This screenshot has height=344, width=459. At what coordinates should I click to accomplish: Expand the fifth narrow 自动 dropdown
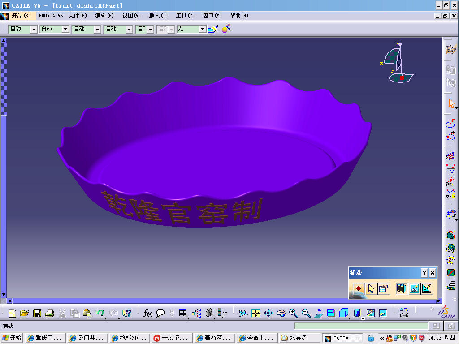click(x=151, y=29)
